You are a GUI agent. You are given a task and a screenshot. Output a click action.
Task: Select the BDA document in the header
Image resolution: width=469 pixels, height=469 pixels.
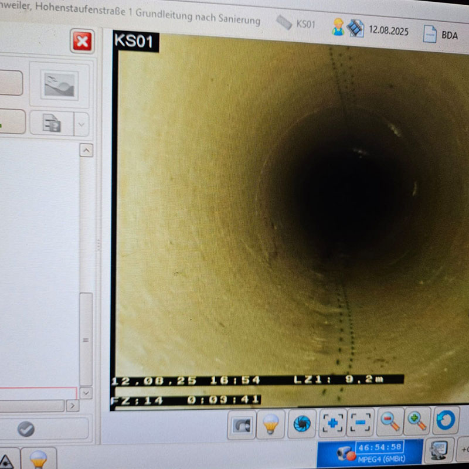click(441, 34)
